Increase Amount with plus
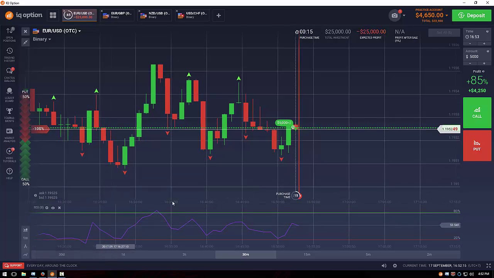The height and width of the screenshot is (278, 494). [484, 63]
